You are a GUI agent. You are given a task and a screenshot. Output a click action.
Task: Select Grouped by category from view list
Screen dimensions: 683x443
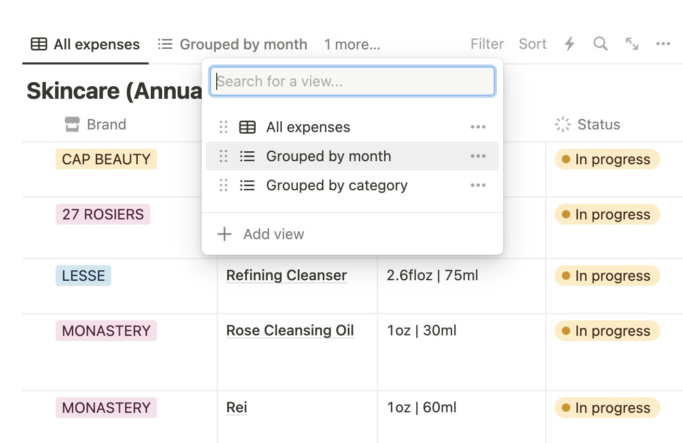click(x=336, y=185)
